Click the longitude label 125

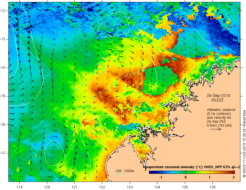click(x=185, y=187)
